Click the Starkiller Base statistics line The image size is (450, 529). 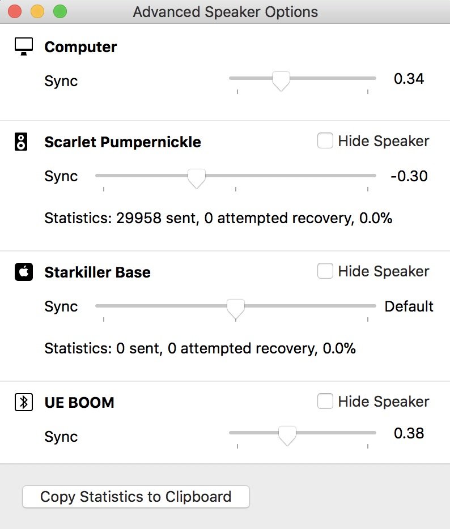point(200,348)
